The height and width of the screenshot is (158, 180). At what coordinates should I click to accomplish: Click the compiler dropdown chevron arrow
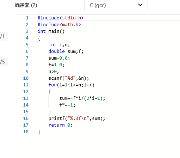(140, 5)
